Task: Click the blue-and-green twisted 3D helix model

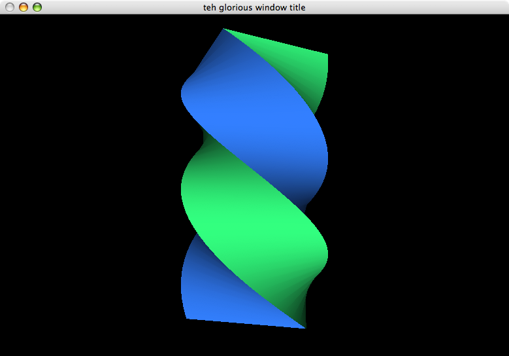Action: (254, 178)
